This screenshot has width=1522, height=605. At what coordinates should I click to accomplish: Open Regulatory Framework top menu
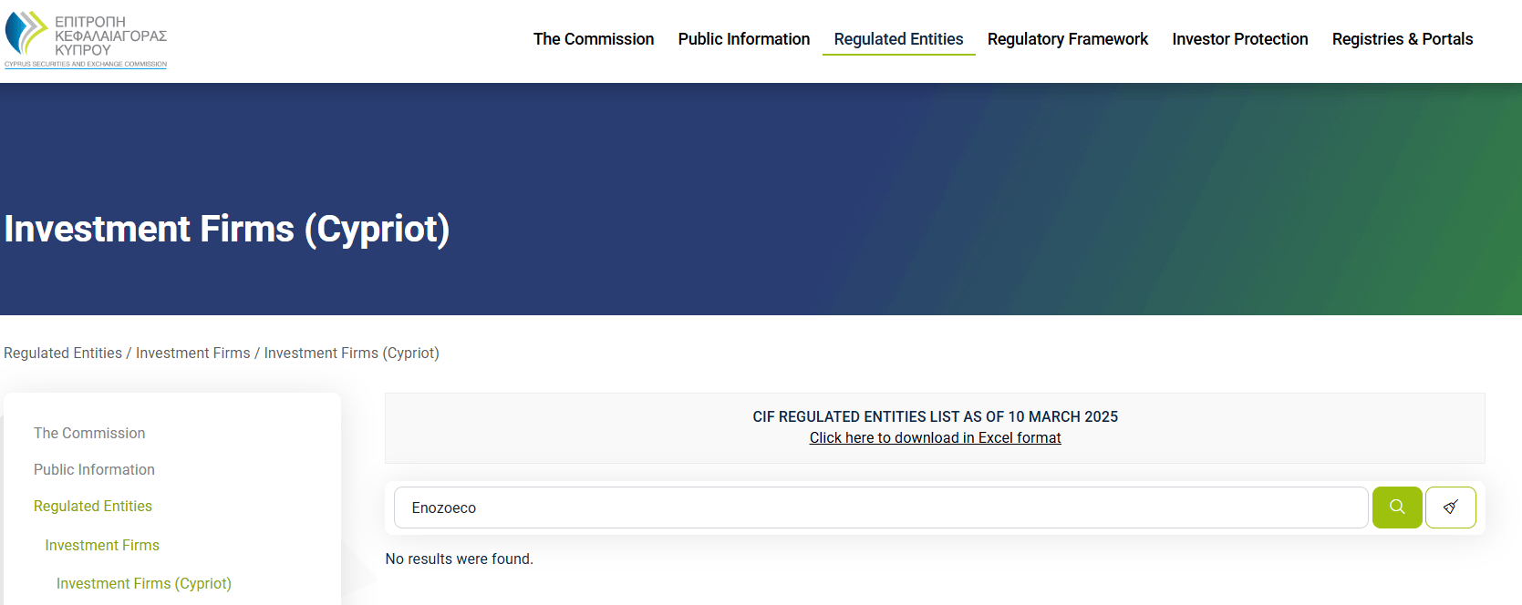pos(1068,39)
